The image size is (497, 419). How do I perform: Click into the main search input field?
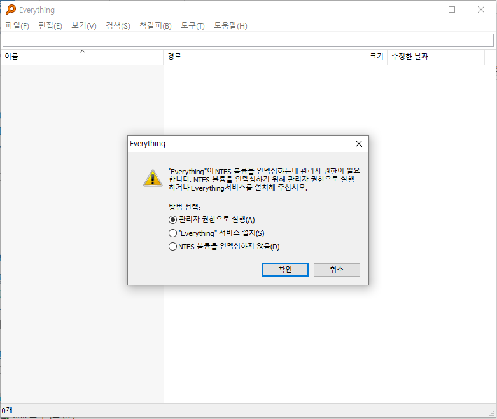pos(248,41)
